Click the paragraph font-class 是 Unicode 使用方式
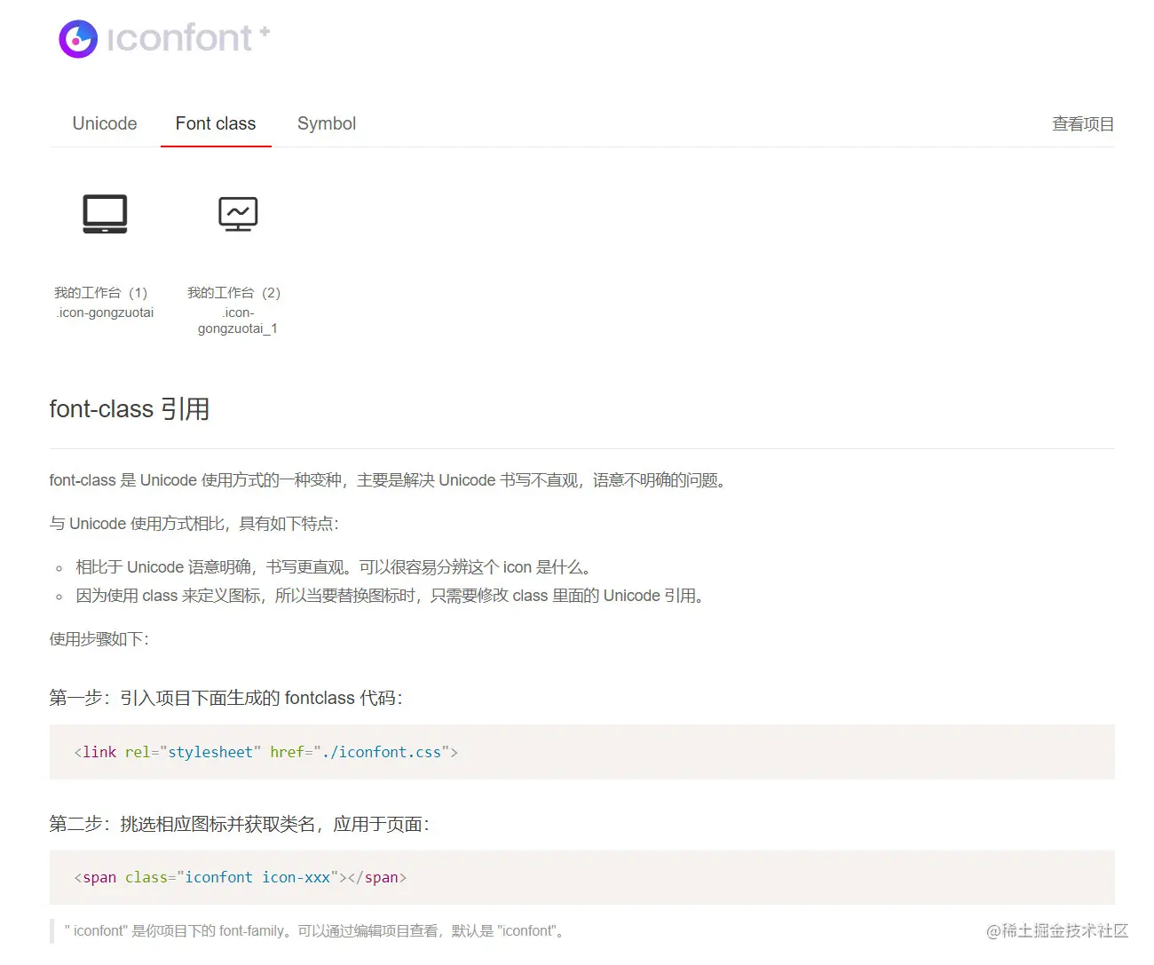Screen dimensions: 1154x965 click(389, 480)
